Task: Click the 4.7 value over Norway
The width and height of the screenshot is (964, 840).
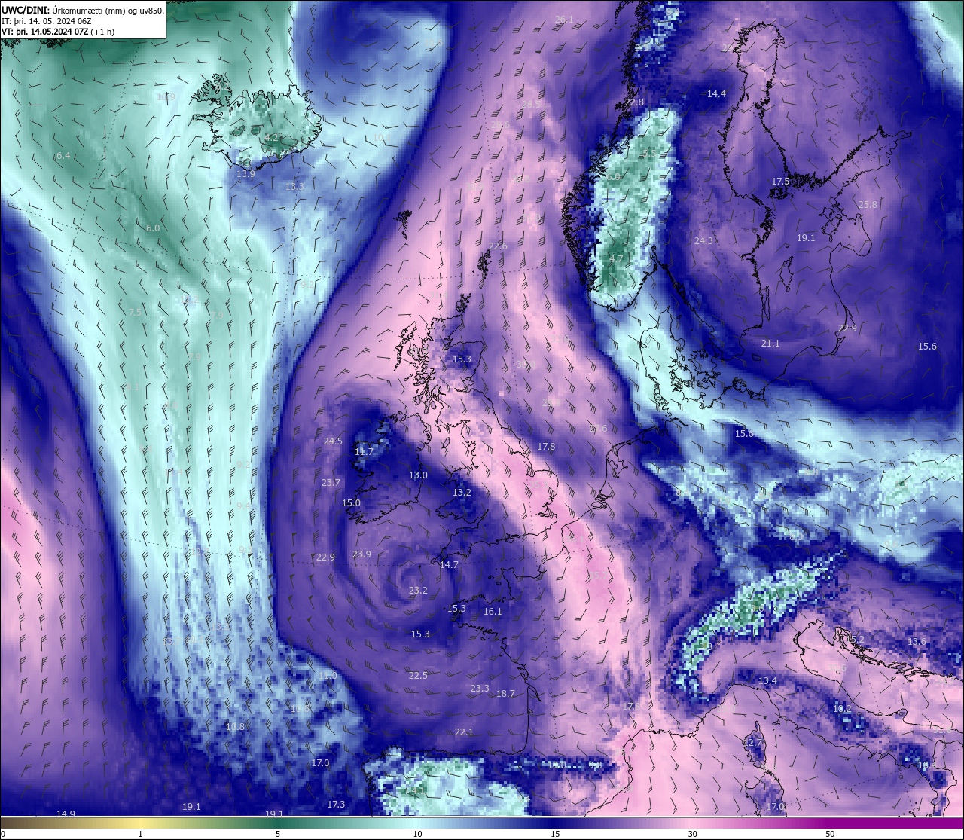Action: pos(616,258)
